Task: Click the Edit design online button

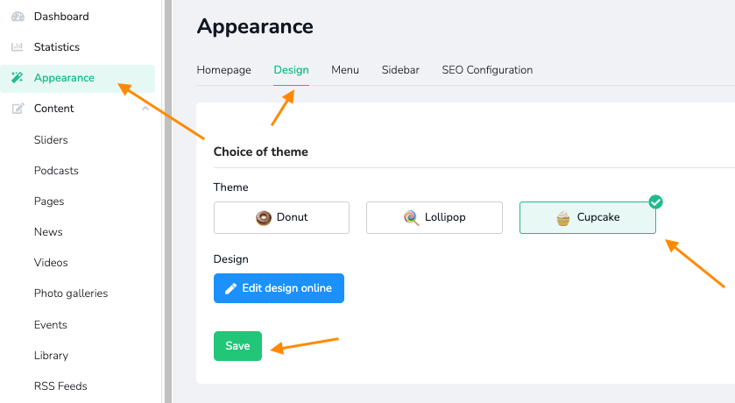Action: click(279, 288)
